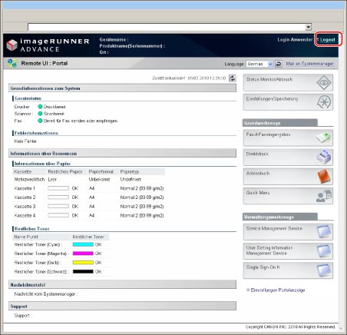Focus the browser address input field

coord(167,27)
